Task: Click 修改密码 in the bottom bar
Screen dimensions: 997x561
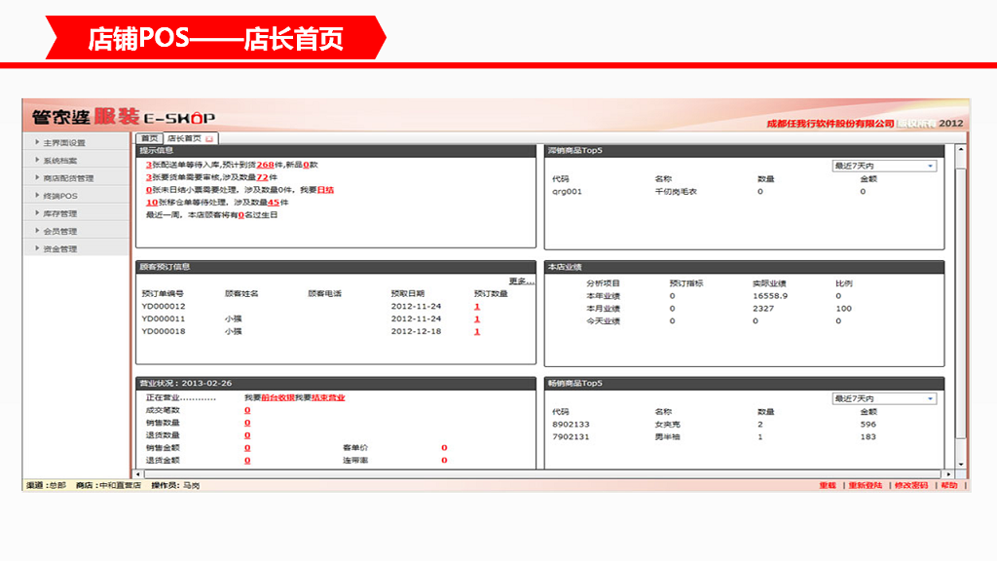Action: point(910,485)
